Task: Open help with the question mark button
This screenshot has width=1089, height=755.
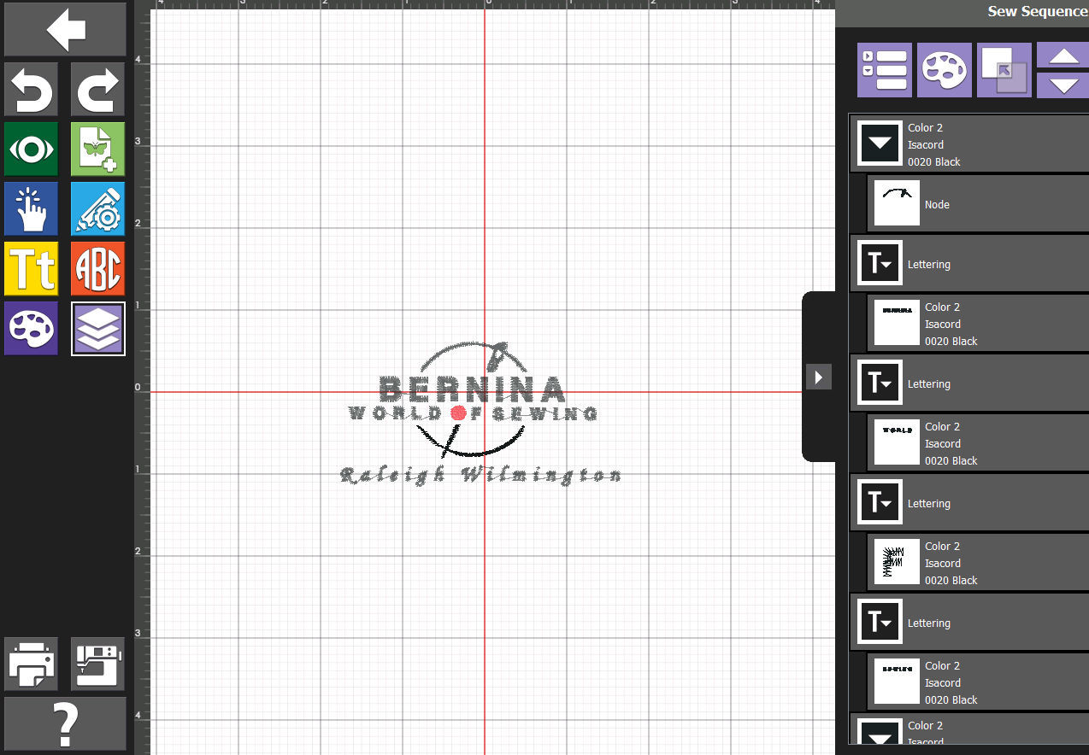Action: (x=65, y=723)
